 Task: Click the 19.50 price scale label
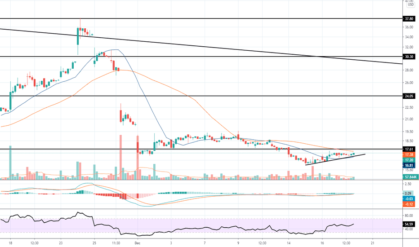click(409, 132)
